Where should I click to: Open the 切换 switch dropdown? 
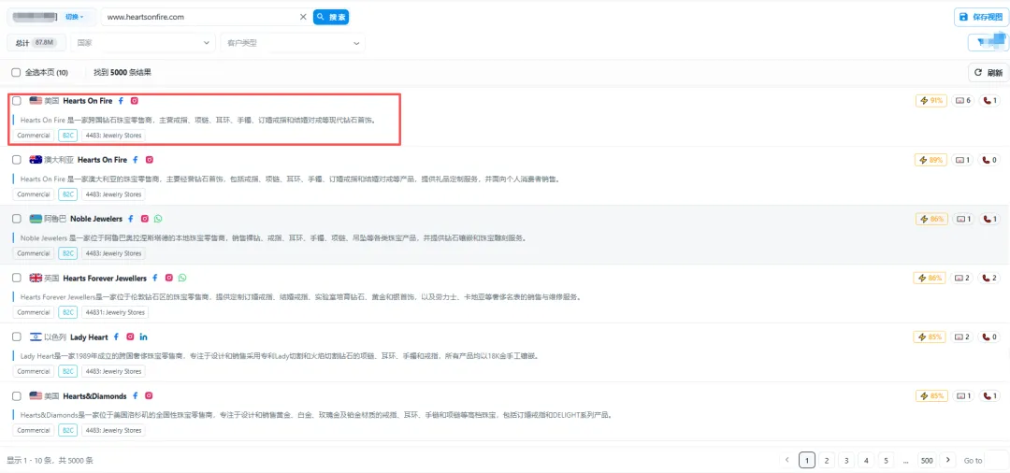pyautogui.click(x=75, y=18)
